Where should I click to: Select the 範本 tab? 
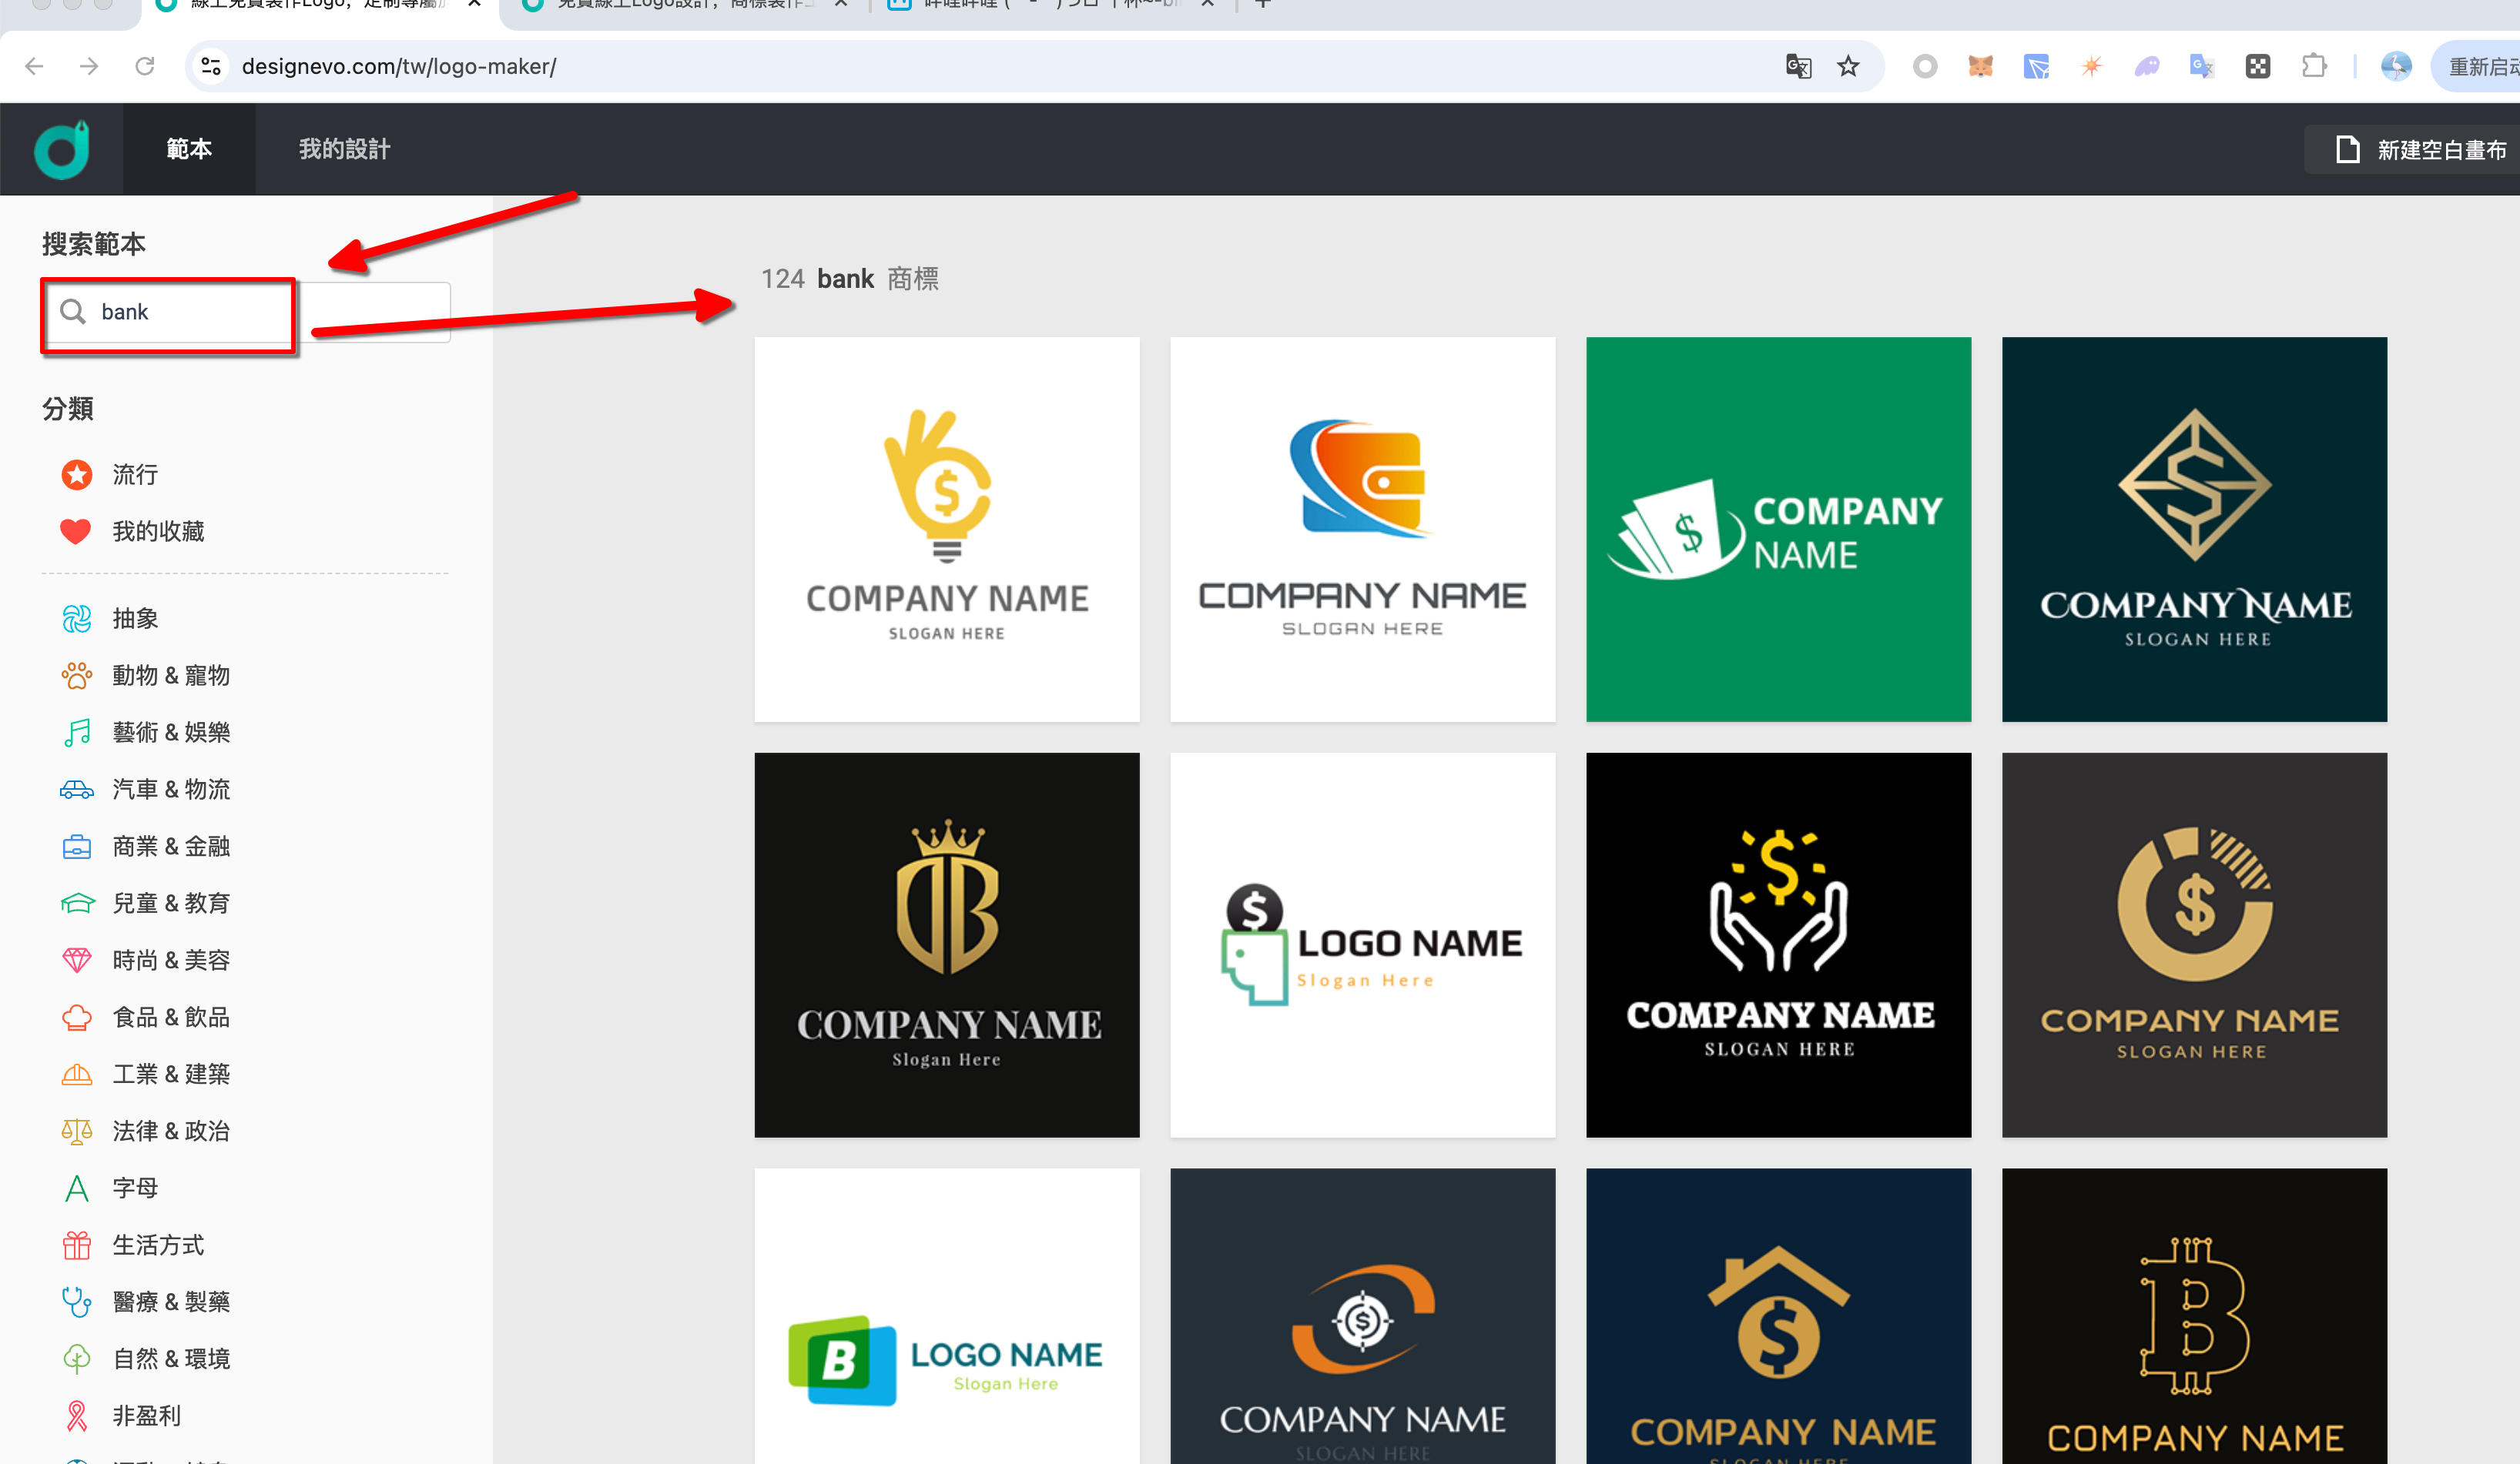point(189,149)
